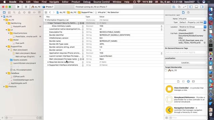Open related items menu in jump bar
Viewport: 214px width, 120px height.
pos(46,12)
